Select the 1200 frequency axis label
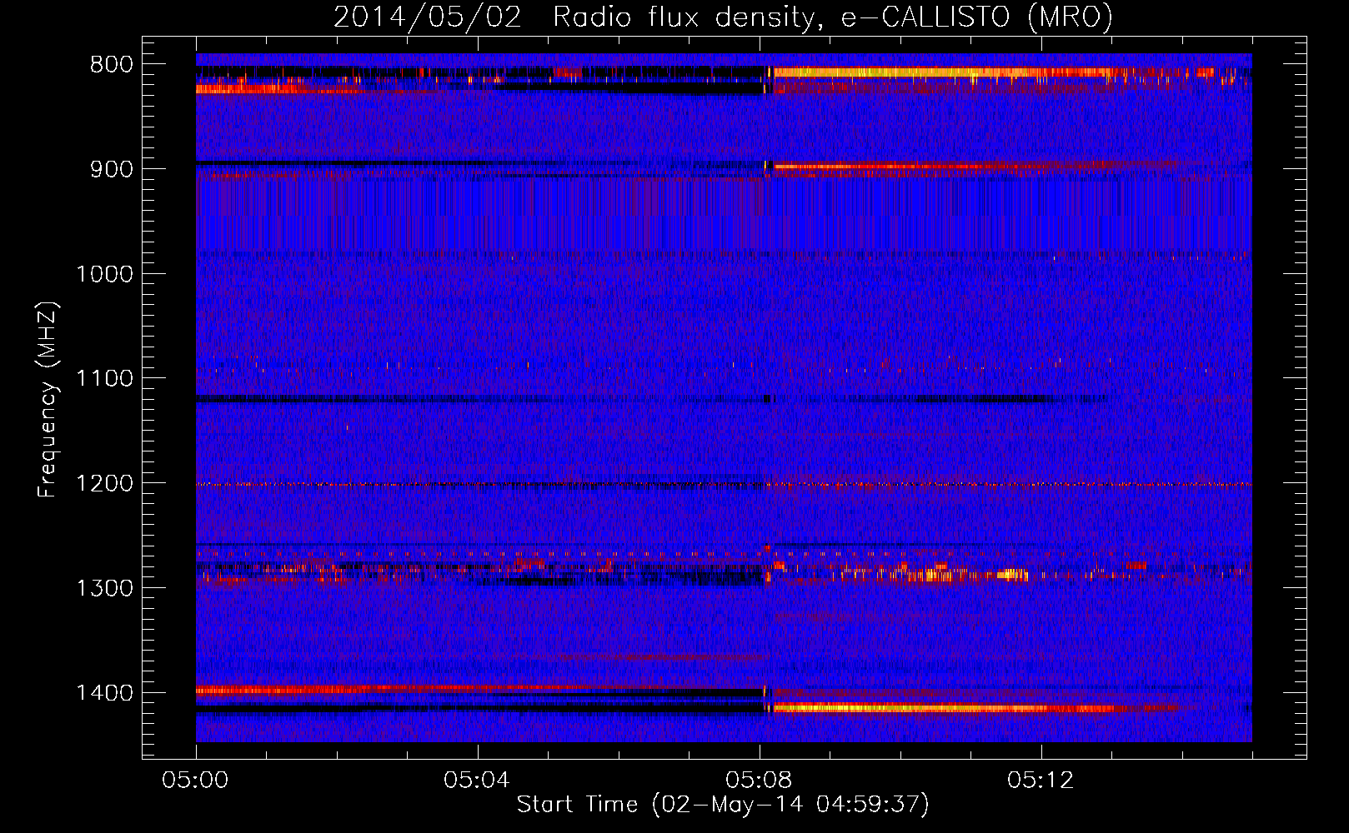 click(x=104, y=484)
